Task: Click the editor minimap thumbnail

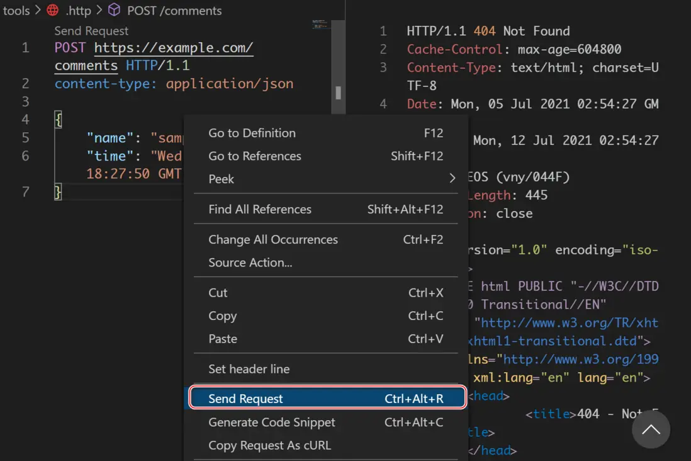Action: (321, 25)
